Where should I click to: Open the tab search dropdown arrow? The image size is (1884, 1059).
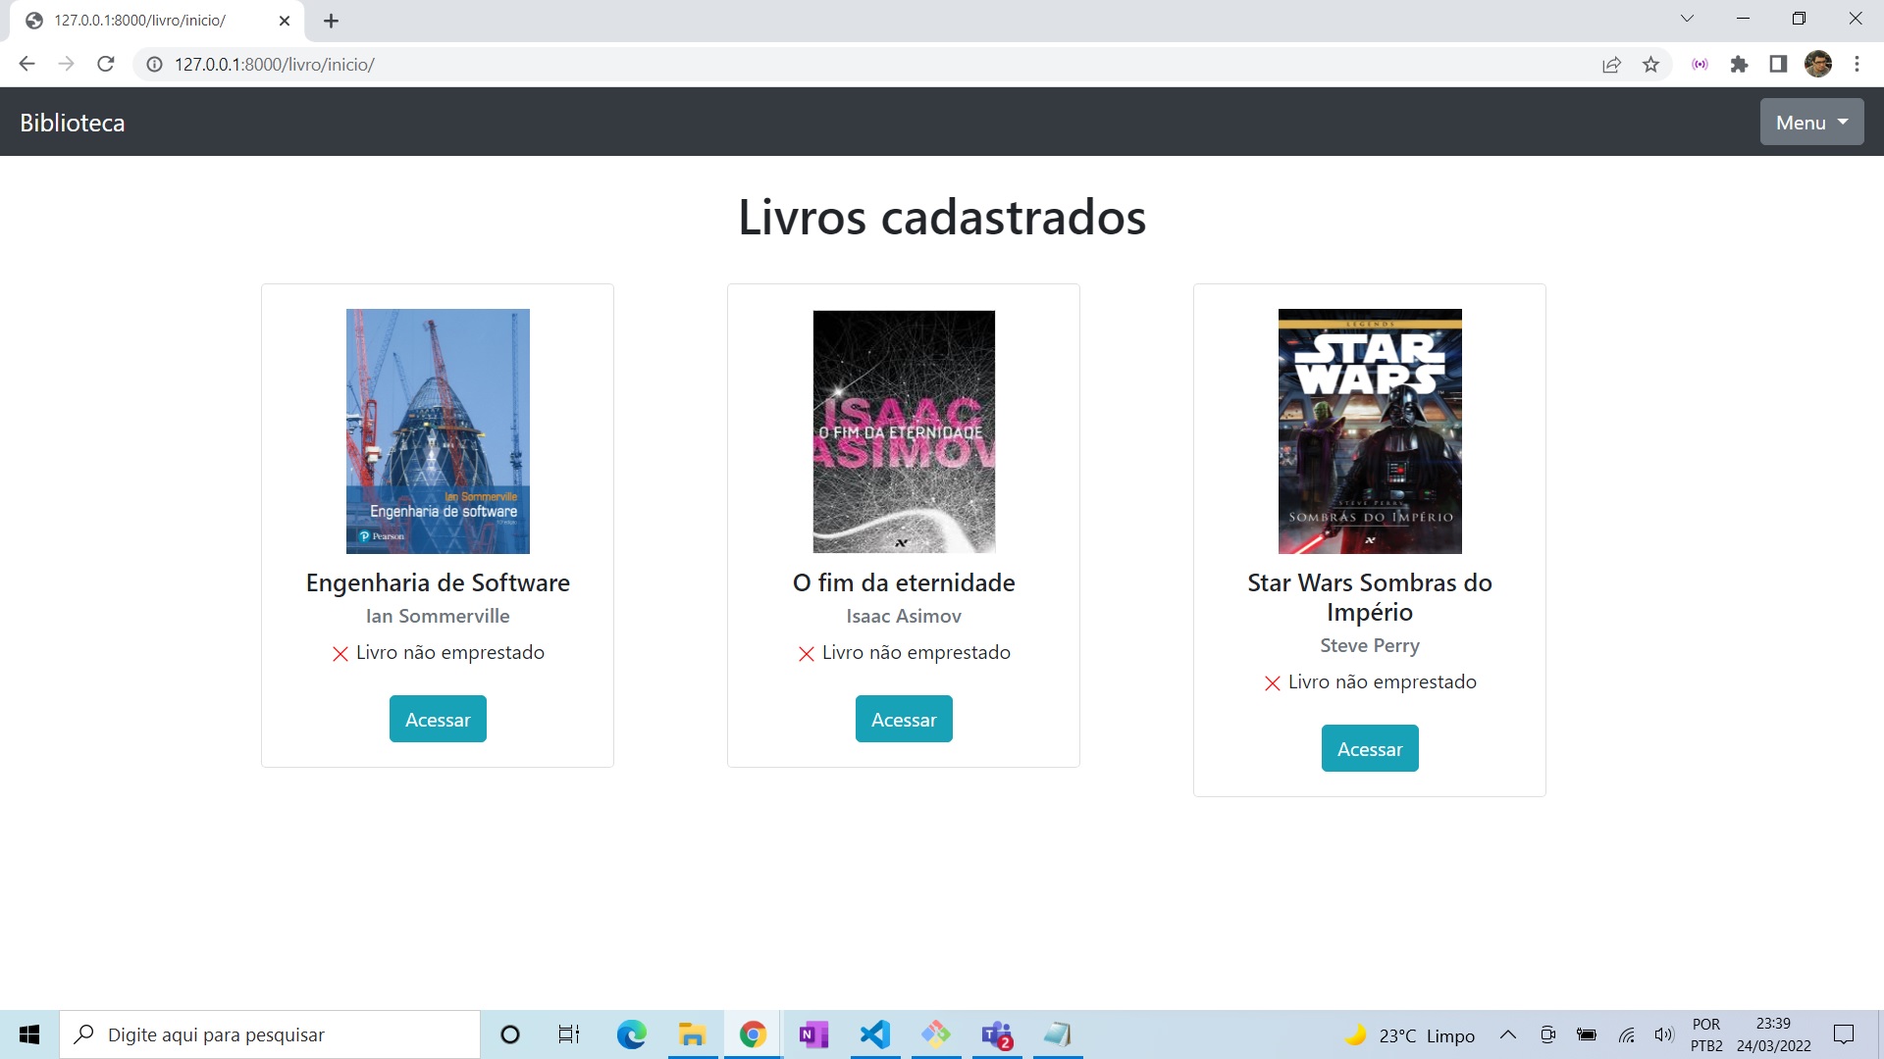pyautogui.click(x=1688, y=18)
